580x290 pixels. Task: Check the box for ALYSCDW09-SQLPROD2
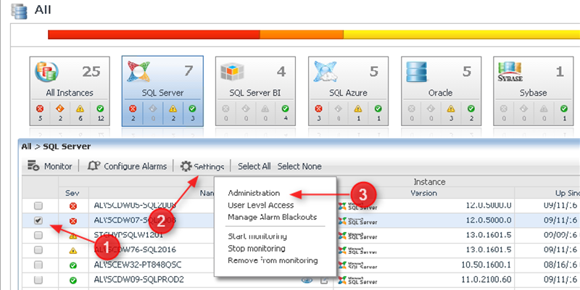tap(38, 279)
